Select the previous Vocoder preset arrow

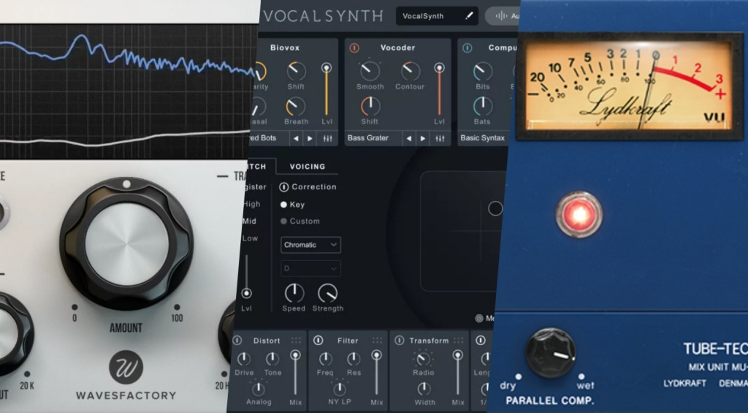click(408, 138)
